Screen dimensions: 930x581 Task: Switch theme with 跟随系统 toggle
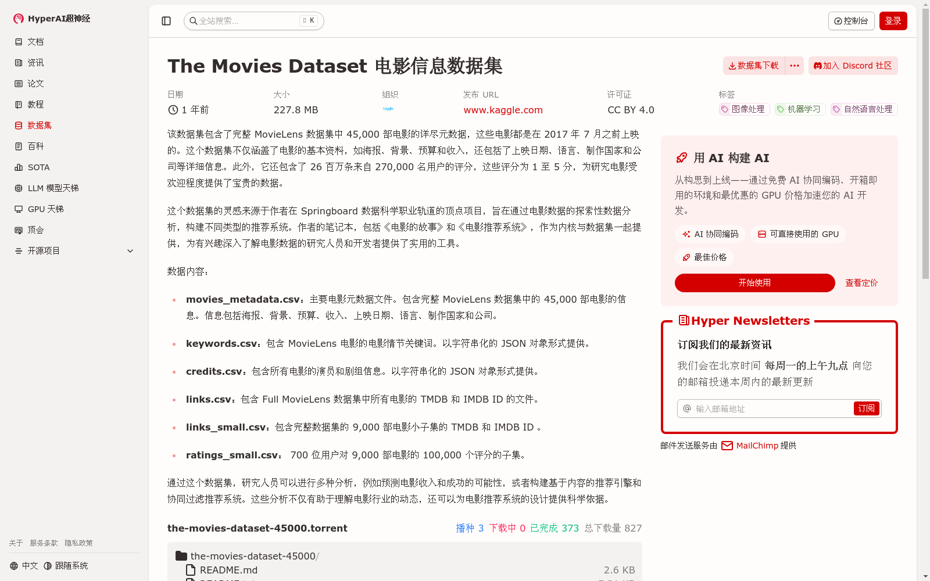tap(48, 565)
